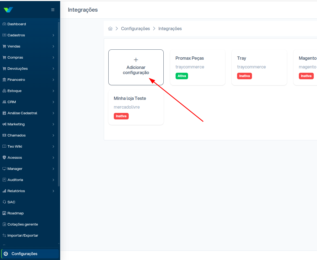
Task: Click the Manager label text
Action: (15, 169)
